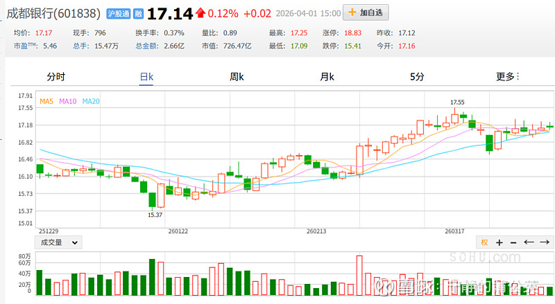Expand the 更多 more options menu
This screenshot has height=304, width=555.
click(x=507, y=77)
